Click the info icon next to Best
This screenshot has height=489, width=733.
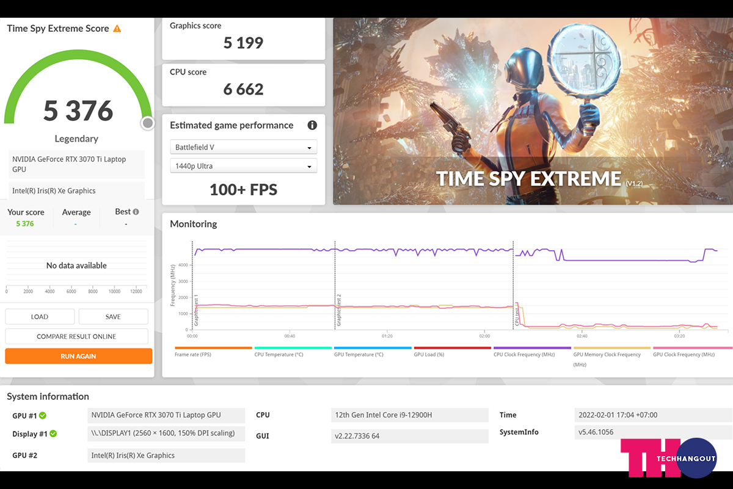136,212
